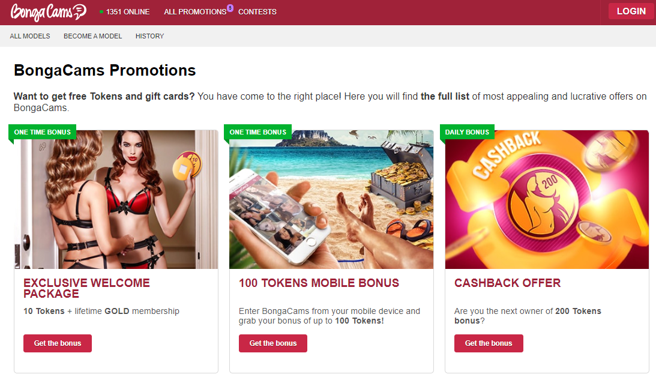
Task: Open the BECOME A MODEL tab
Action: click(x=93, y=36)
